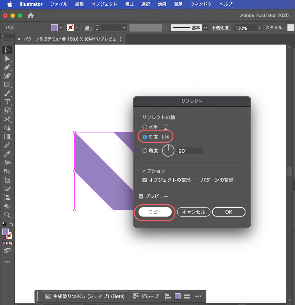
Task: Select the Pen tool in the toolbar
Action: pyautogui.click(x=7, y=67)
